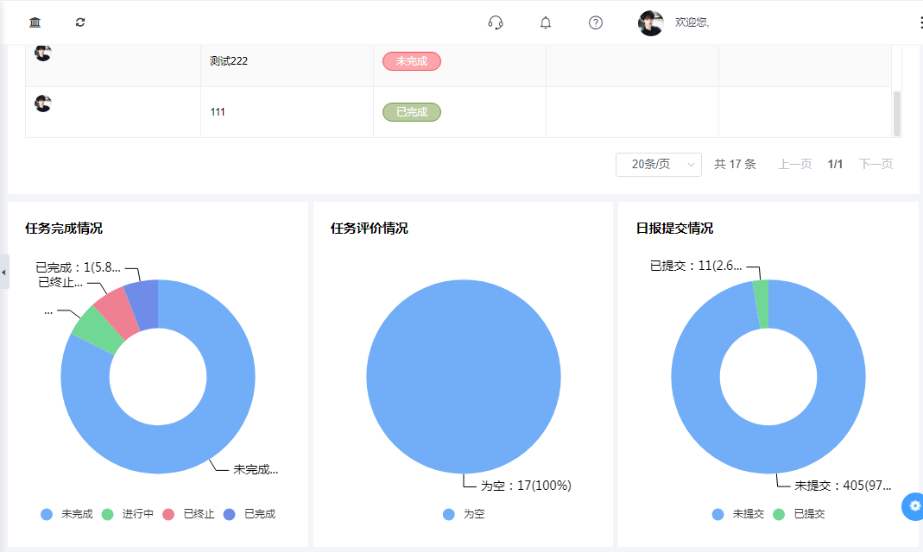The height and width of the screenshot is (552, 923).
Task: Open the 欢迎您 user menu
Action: (692, 22)
